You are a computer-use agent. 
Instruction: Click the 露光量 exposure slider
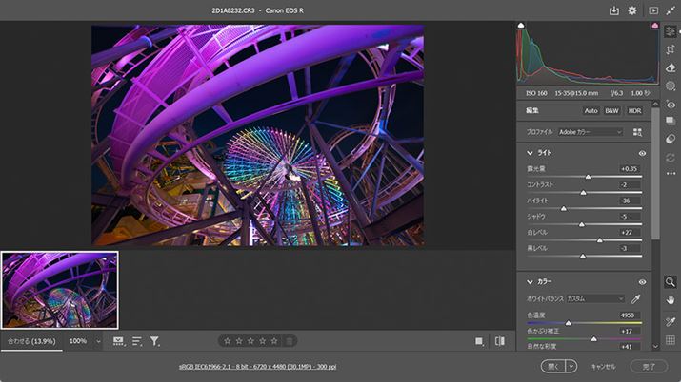pos(584,177)
